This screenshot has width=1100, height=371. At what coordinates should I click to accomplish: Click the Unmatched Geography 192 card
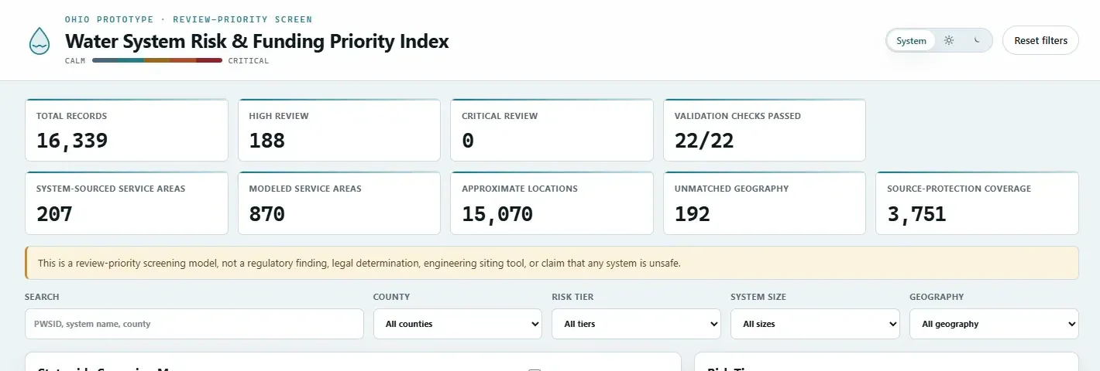tap(765, 203)
